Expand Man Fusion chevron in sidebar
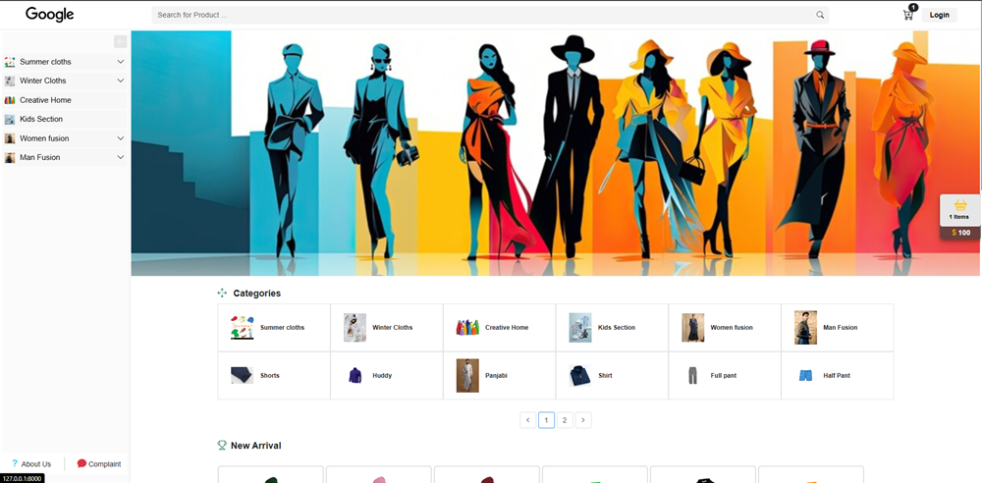982x483 pixels. point(121,158)
